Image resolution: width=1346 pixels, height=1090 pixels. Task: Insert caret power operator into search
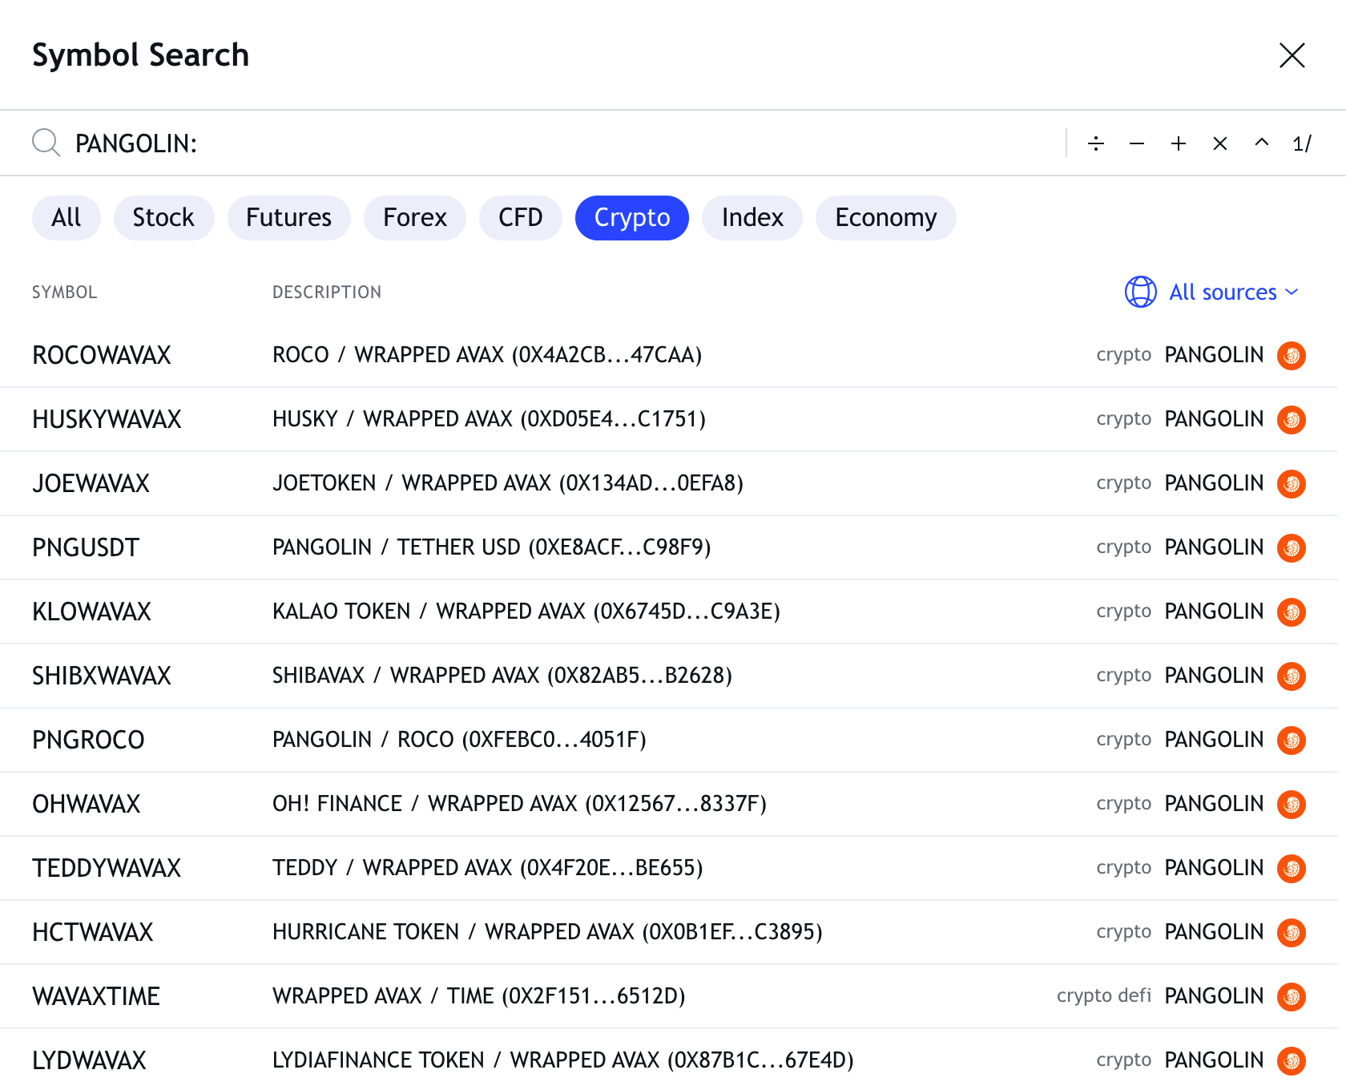(1261, 143)
